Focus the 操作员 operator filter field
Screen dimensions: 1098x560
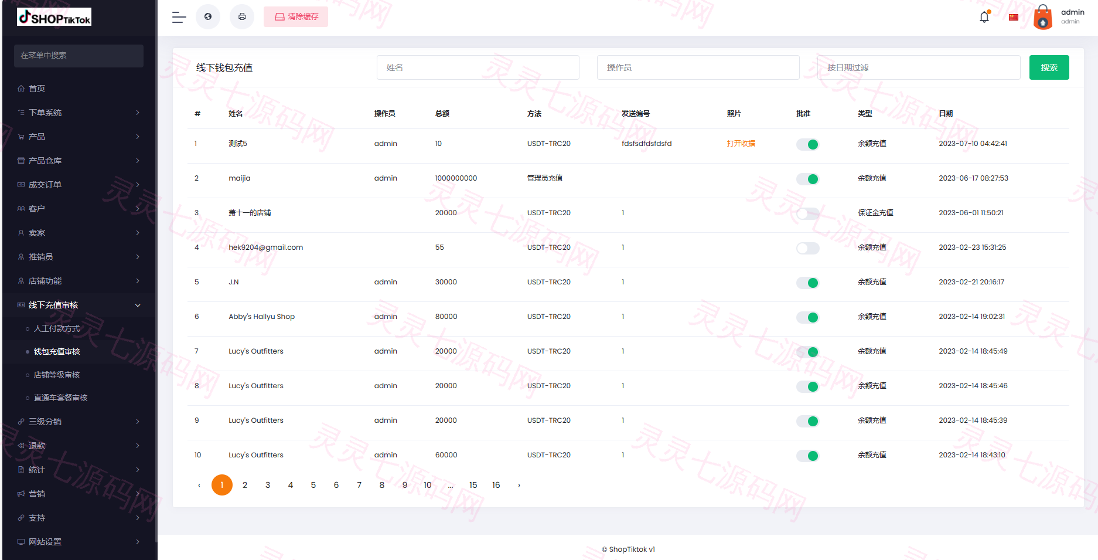tap(698, 67)
